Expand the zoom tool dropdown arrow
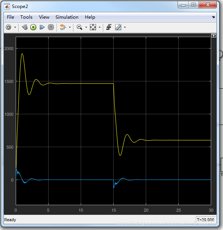223x230 pixels. coord(86,27)
